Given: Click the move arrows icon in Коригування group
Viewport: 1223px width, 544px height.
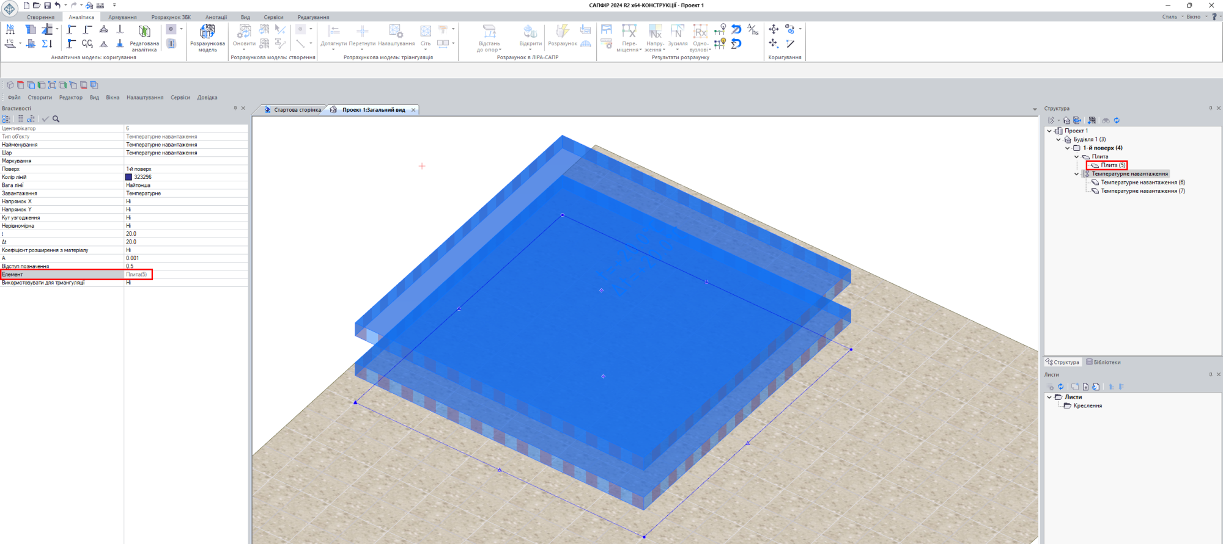Looking at the screenshot, I should click(x=774, y=29).
